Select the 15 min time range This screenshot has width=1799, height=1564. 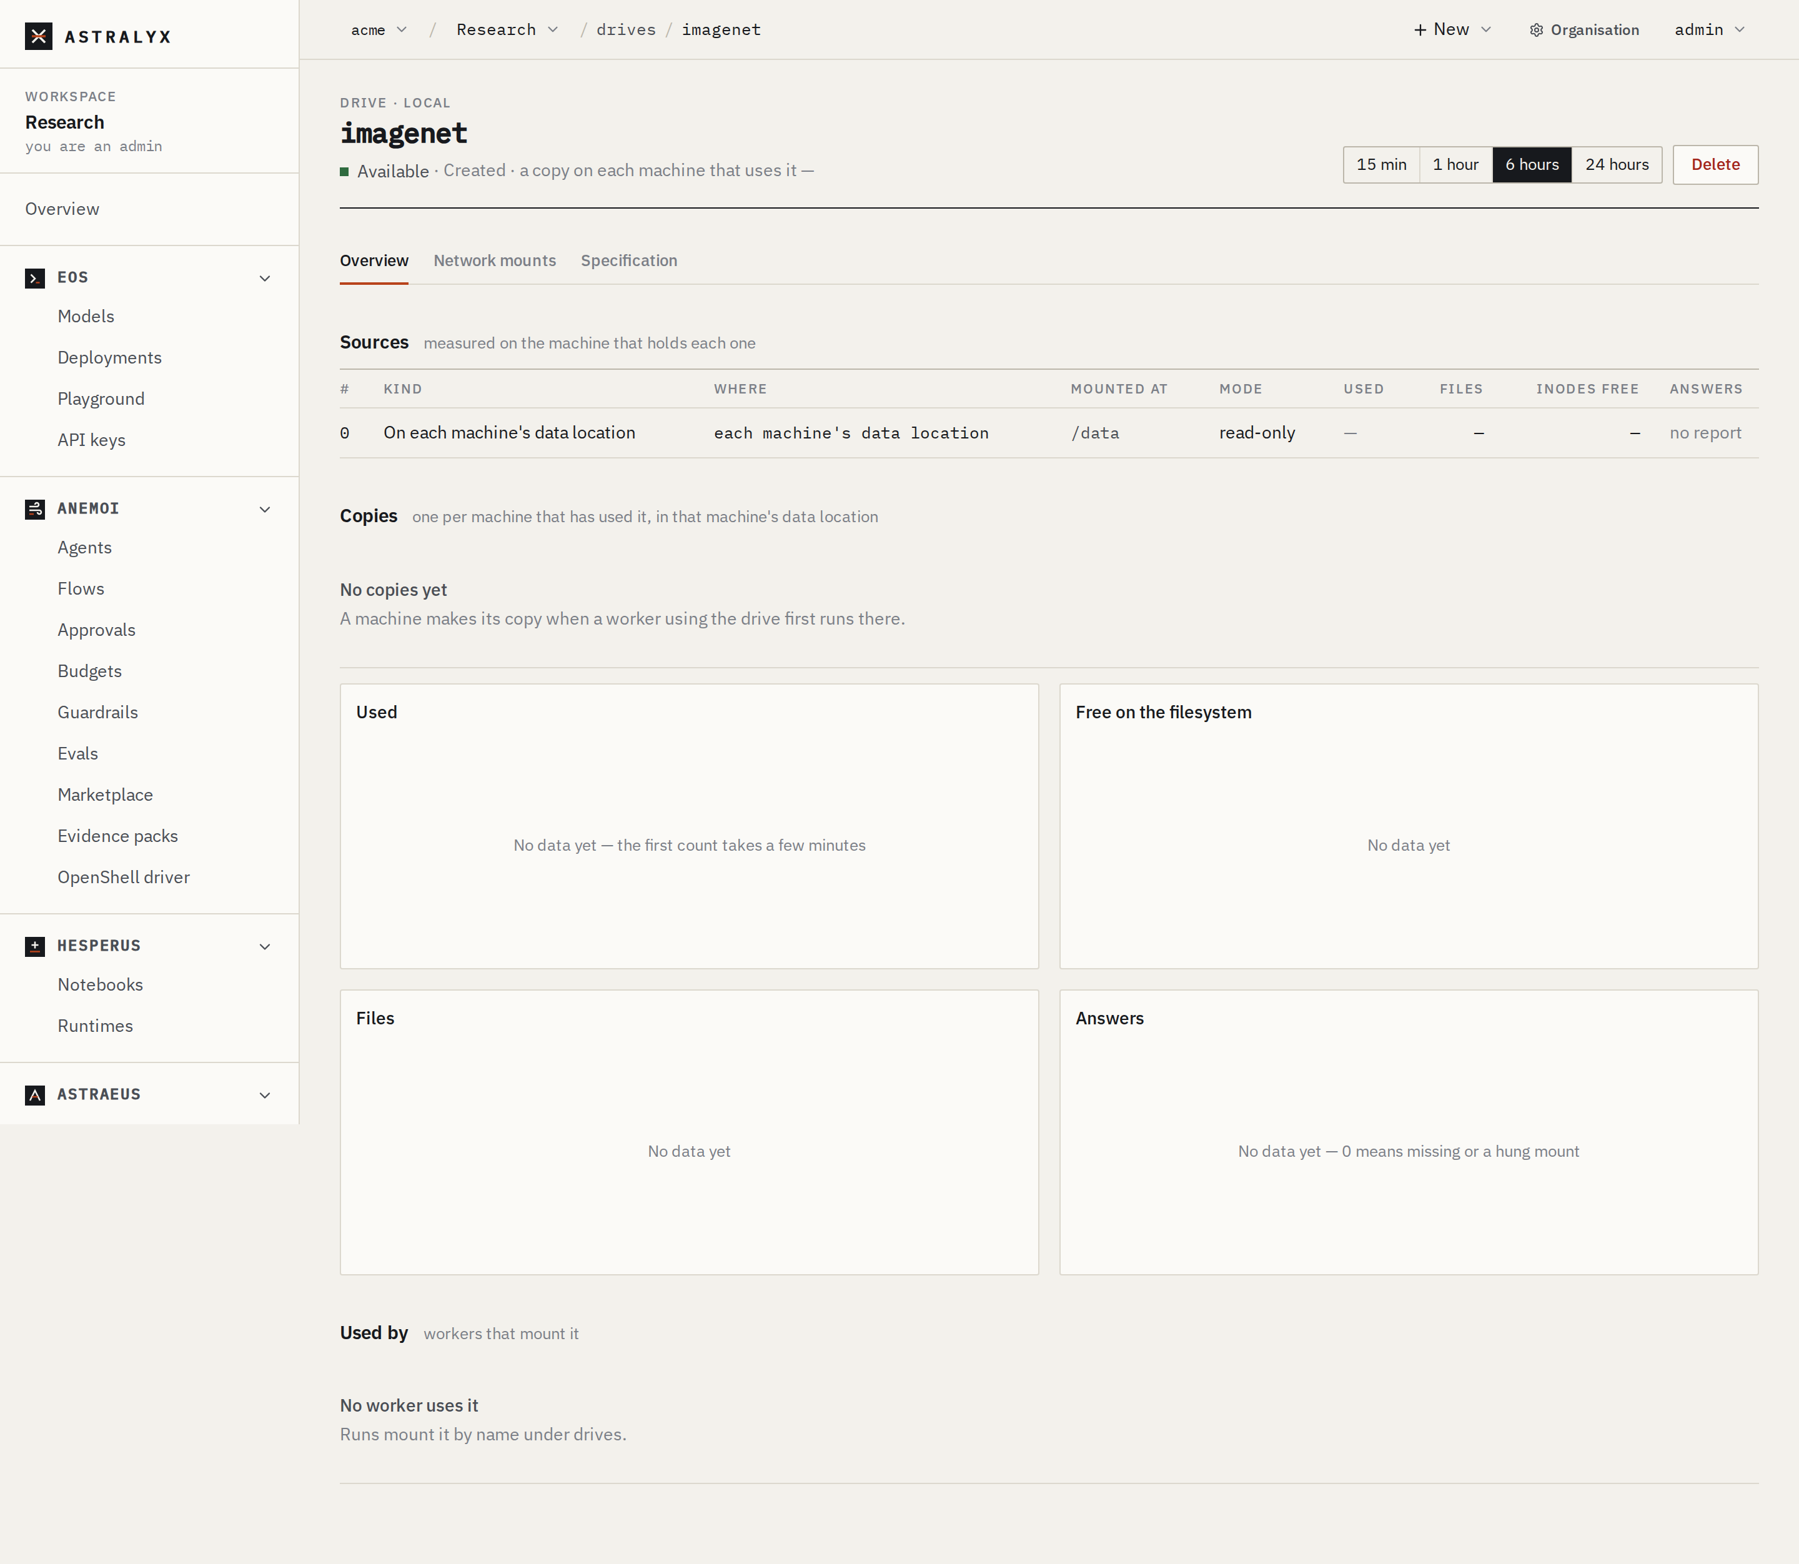pos(1382,164)
